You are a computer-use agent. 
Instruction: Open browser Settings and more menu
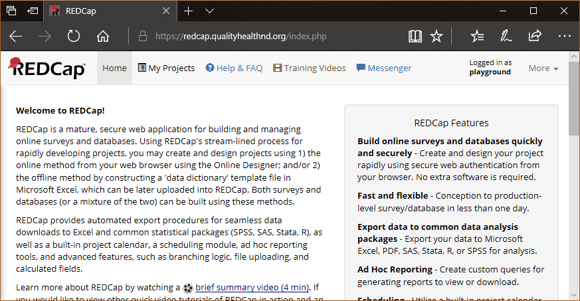click(565, 36)
